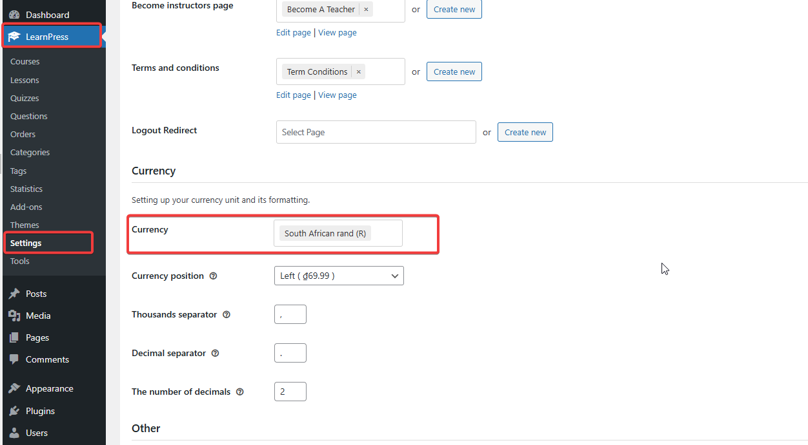The width and height of the screenshot is (808, 445).
Task: Open the South African rand currency selector
Action: (338, 233)
